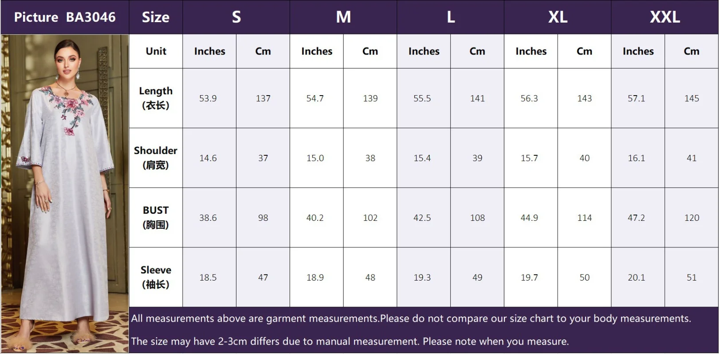Viewport: 719px width, 354px height.
Task: Click the Picture BA3046 header cell
Action: (x=65, y=17)
